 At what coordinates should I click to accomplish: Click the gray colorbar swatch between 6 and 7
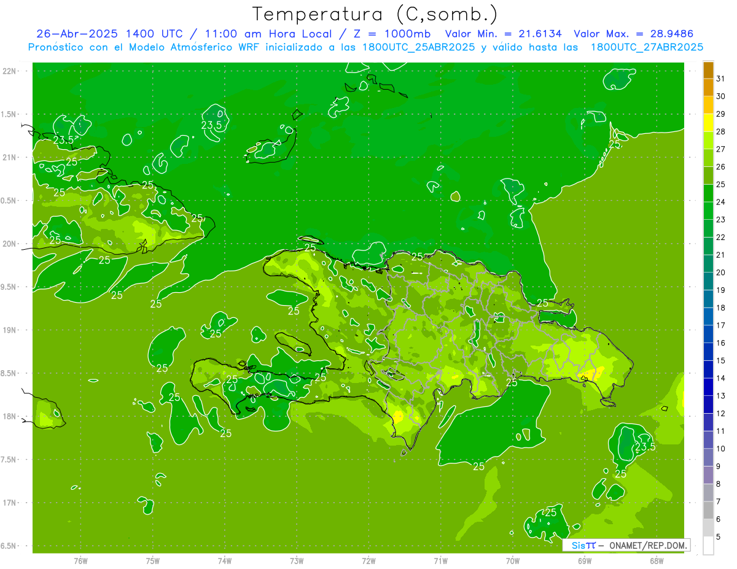708,510
